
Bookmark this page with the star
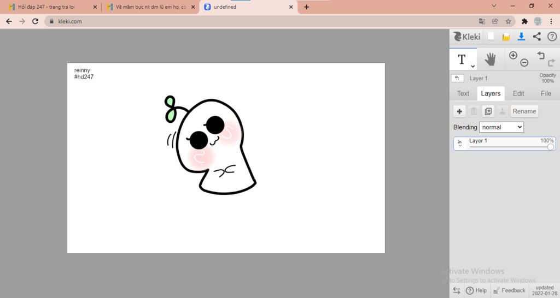(x=508, y=21)
